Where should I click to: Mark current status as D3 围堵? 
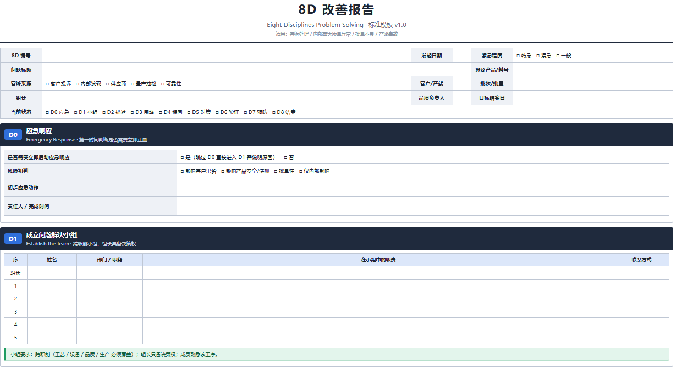(132, 112)
